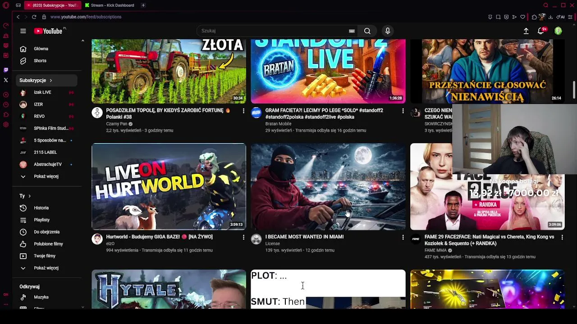Screen dimensions: 577x324
Task: Open options menu for the POSADZIŁEM TOPOLĘ video
Action: (x=243, y=111)
